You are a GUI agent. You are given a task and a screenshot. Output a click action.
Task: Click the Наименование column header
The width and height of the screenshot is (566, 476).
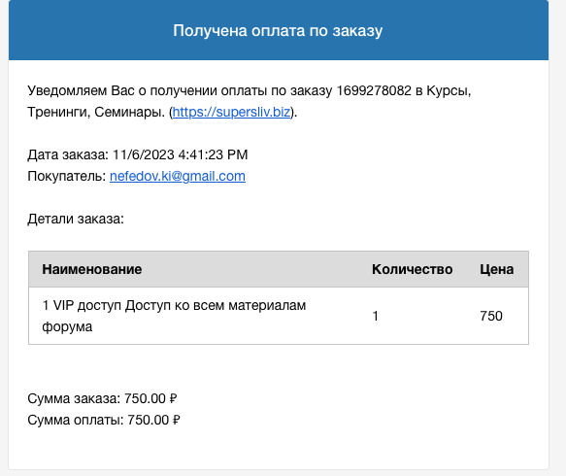[x=92, y=269]
